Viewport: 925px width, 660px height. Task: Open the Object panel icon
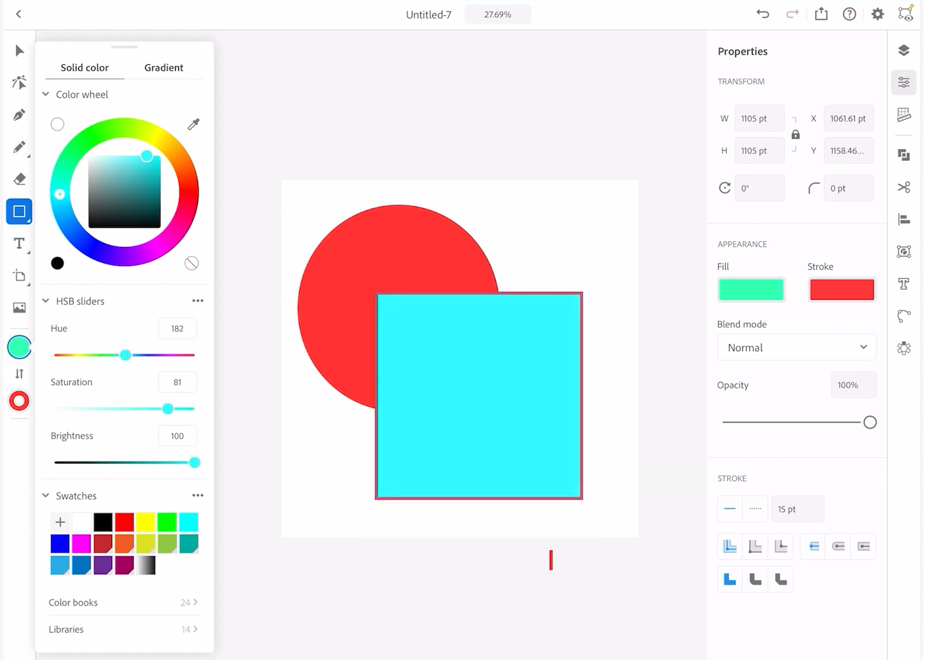click(x=903, y=251)
